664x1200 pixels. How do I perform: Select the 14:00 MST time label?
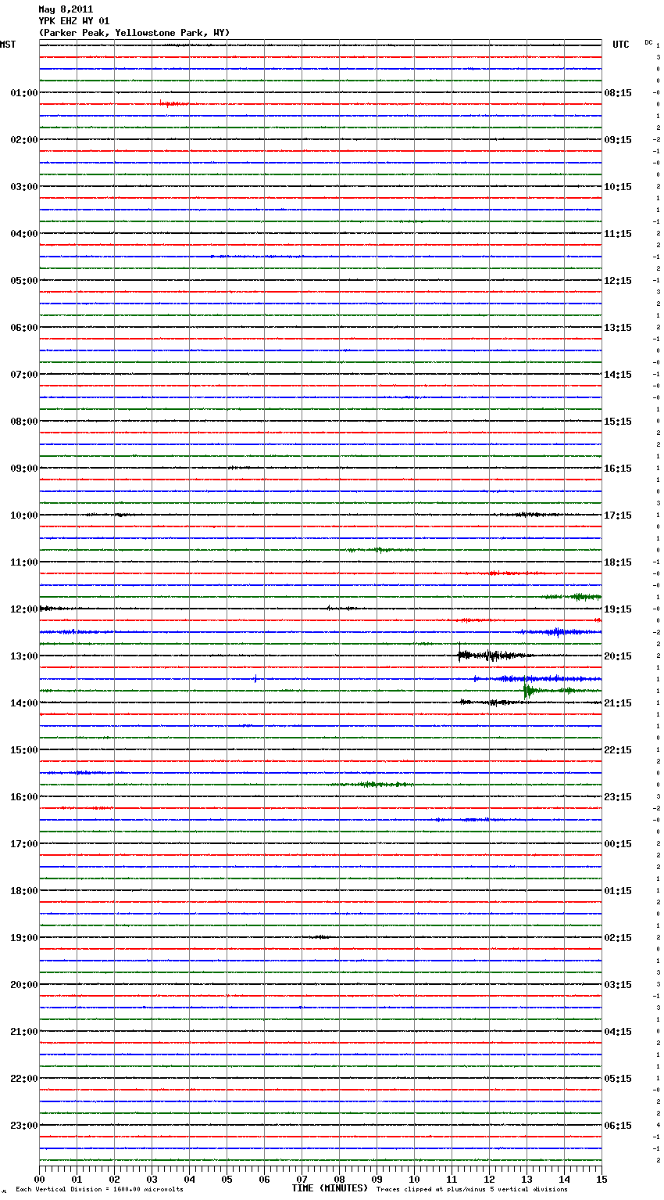(x=24, y=703)
